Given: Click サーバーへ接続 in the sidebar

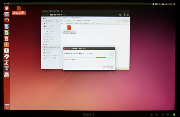Looking at the screenshot, I should pyautogui.click(x=50, y=58).
